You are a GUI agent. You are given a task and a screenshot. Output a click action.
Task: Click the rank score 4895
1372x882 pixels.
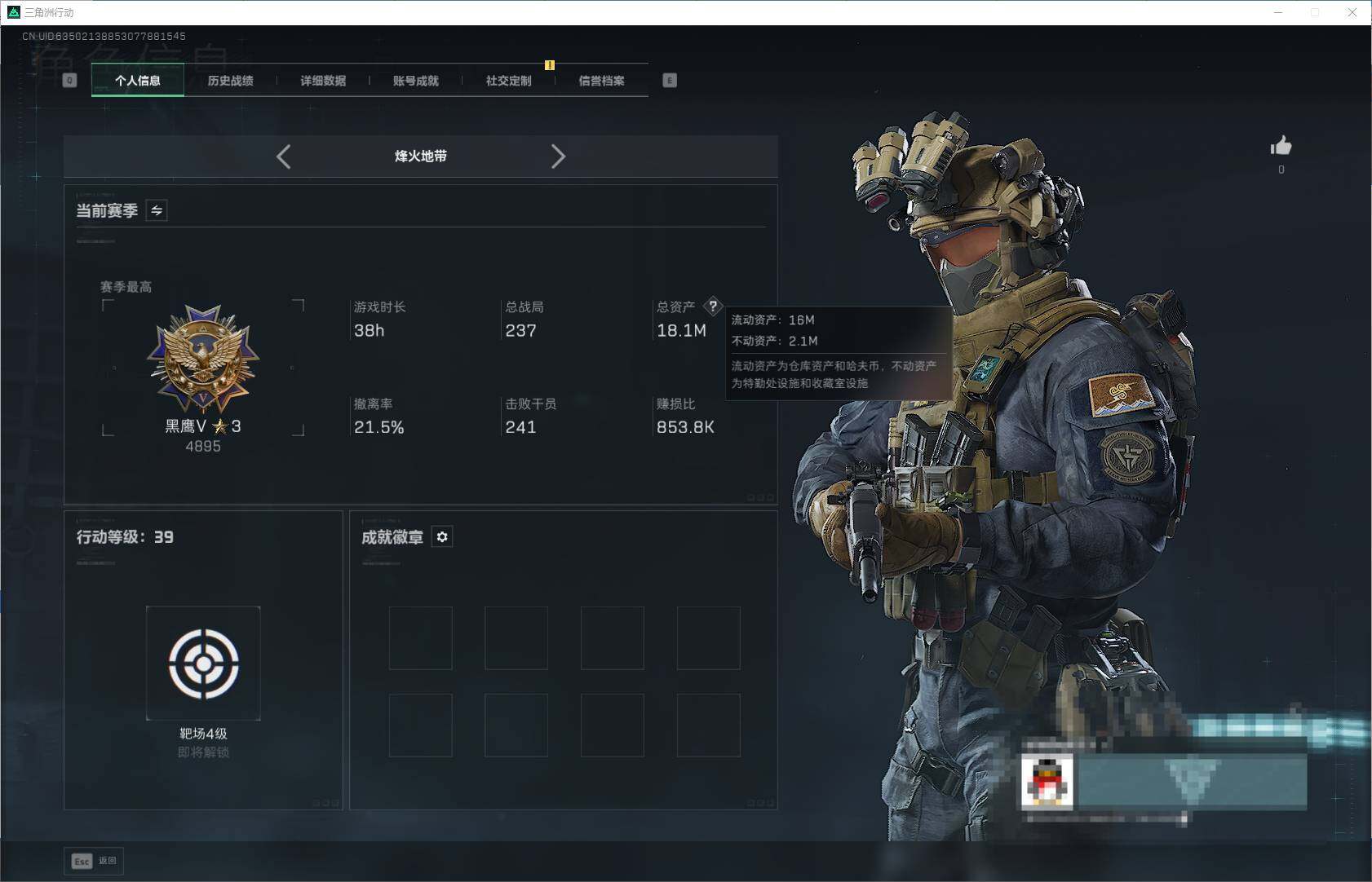[203, 447]
